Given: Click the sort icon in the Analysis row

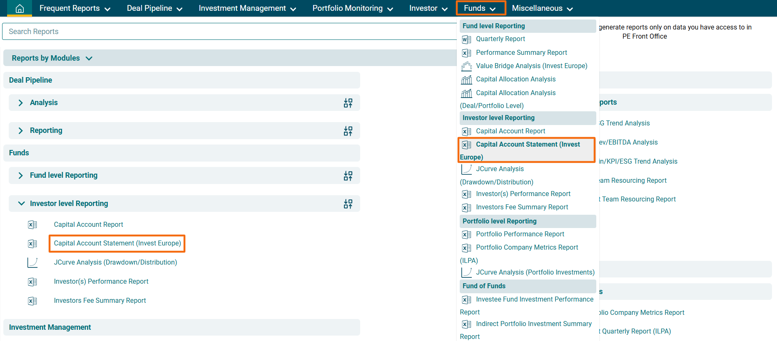Looking at the screenshot, I should tap(348, 103).
